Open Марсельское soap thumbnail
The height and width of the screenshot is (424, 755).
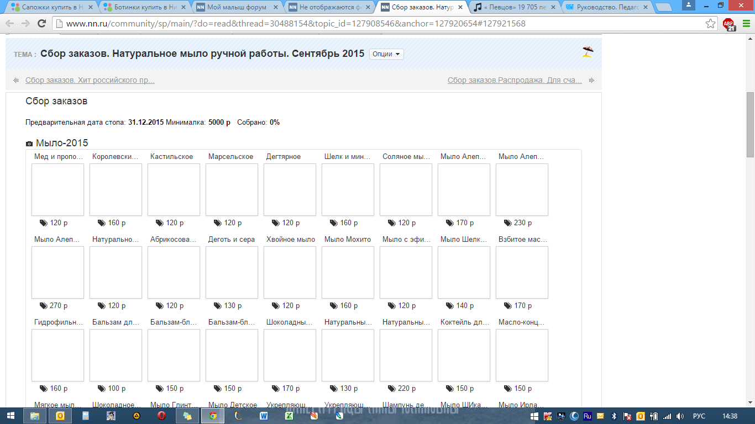[232, 190]
